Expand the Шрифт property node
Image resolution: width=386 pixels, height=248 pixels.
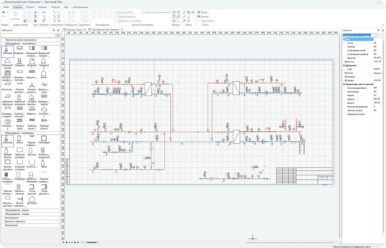(346, 81)
